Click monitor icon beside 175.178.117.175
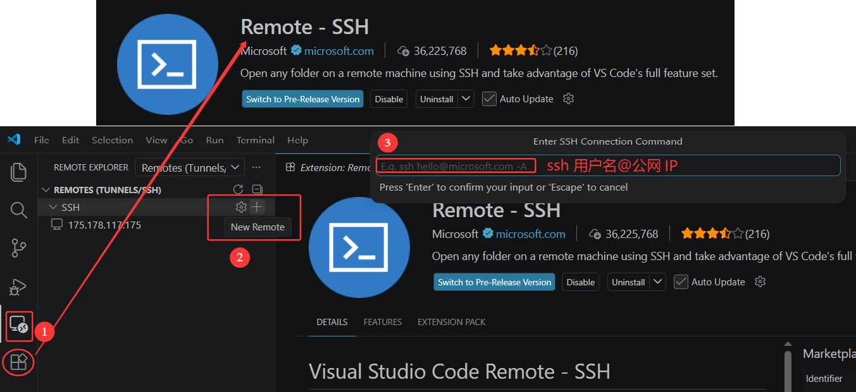This screenshot has width=856, height=392. [57, 225]
